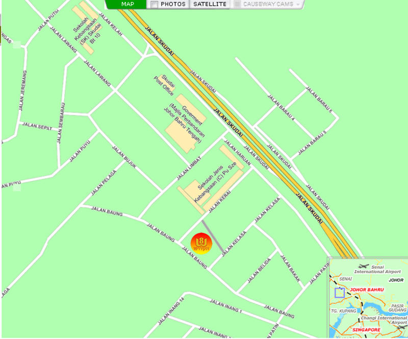Image resolution: width=408 pixels, height=339 pixels.
Task: Click the blue viewport rectangle in minimap
Action: 340,293
